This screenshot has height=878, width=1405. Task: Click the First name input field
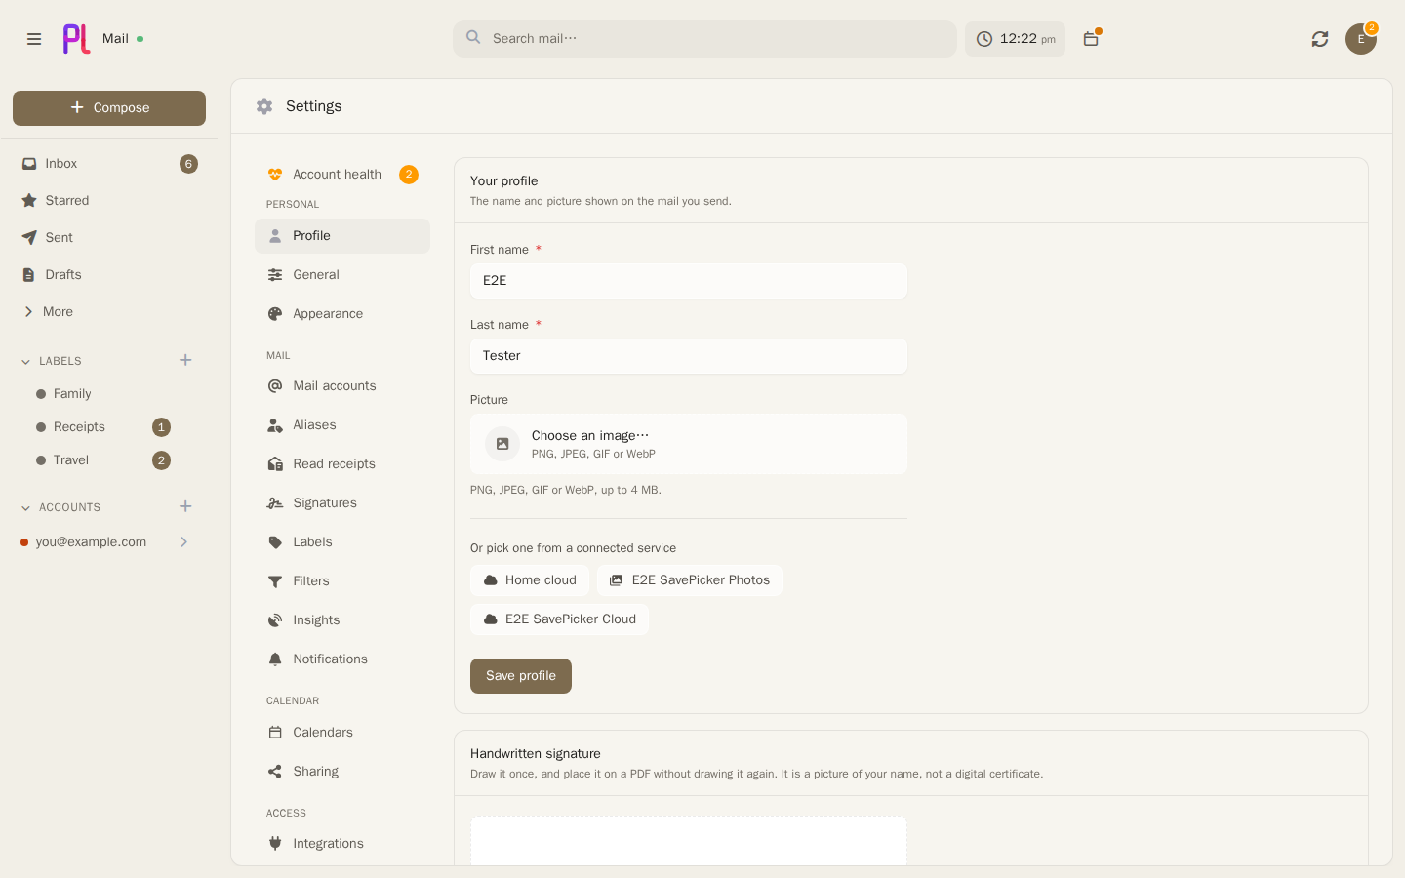(x=689, y=281)
